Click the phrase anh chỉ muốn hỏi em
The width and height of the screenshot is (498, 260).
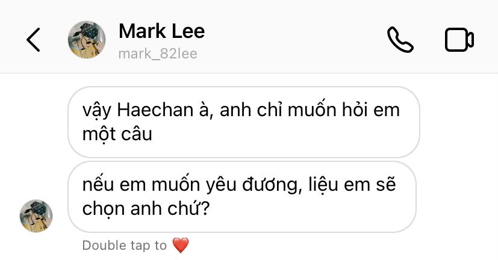tap(310, 110)
